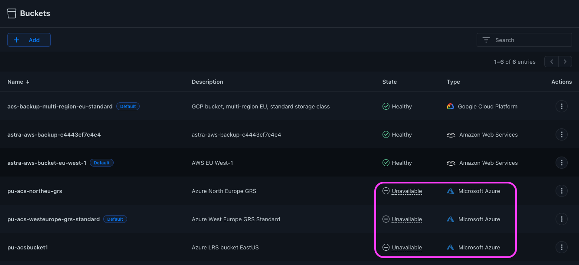The height and width of the screenshot is (265, 579).
Task: Open actions menu for pu-acs-westeurope-grs-standard
Action: point(561,219)
